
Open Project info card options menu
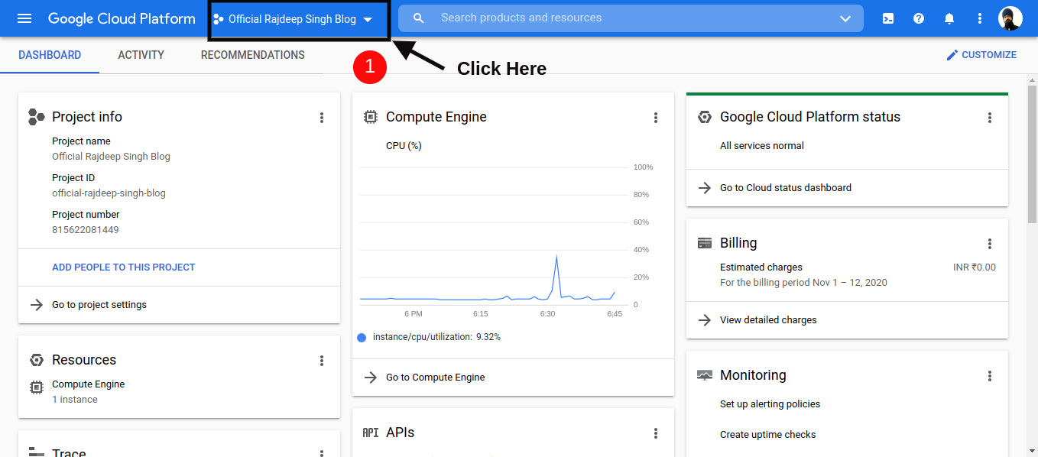[322, 118]
